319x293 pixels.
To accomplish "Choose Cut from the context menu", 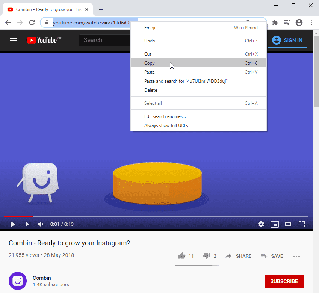I will tap(198, 54).
